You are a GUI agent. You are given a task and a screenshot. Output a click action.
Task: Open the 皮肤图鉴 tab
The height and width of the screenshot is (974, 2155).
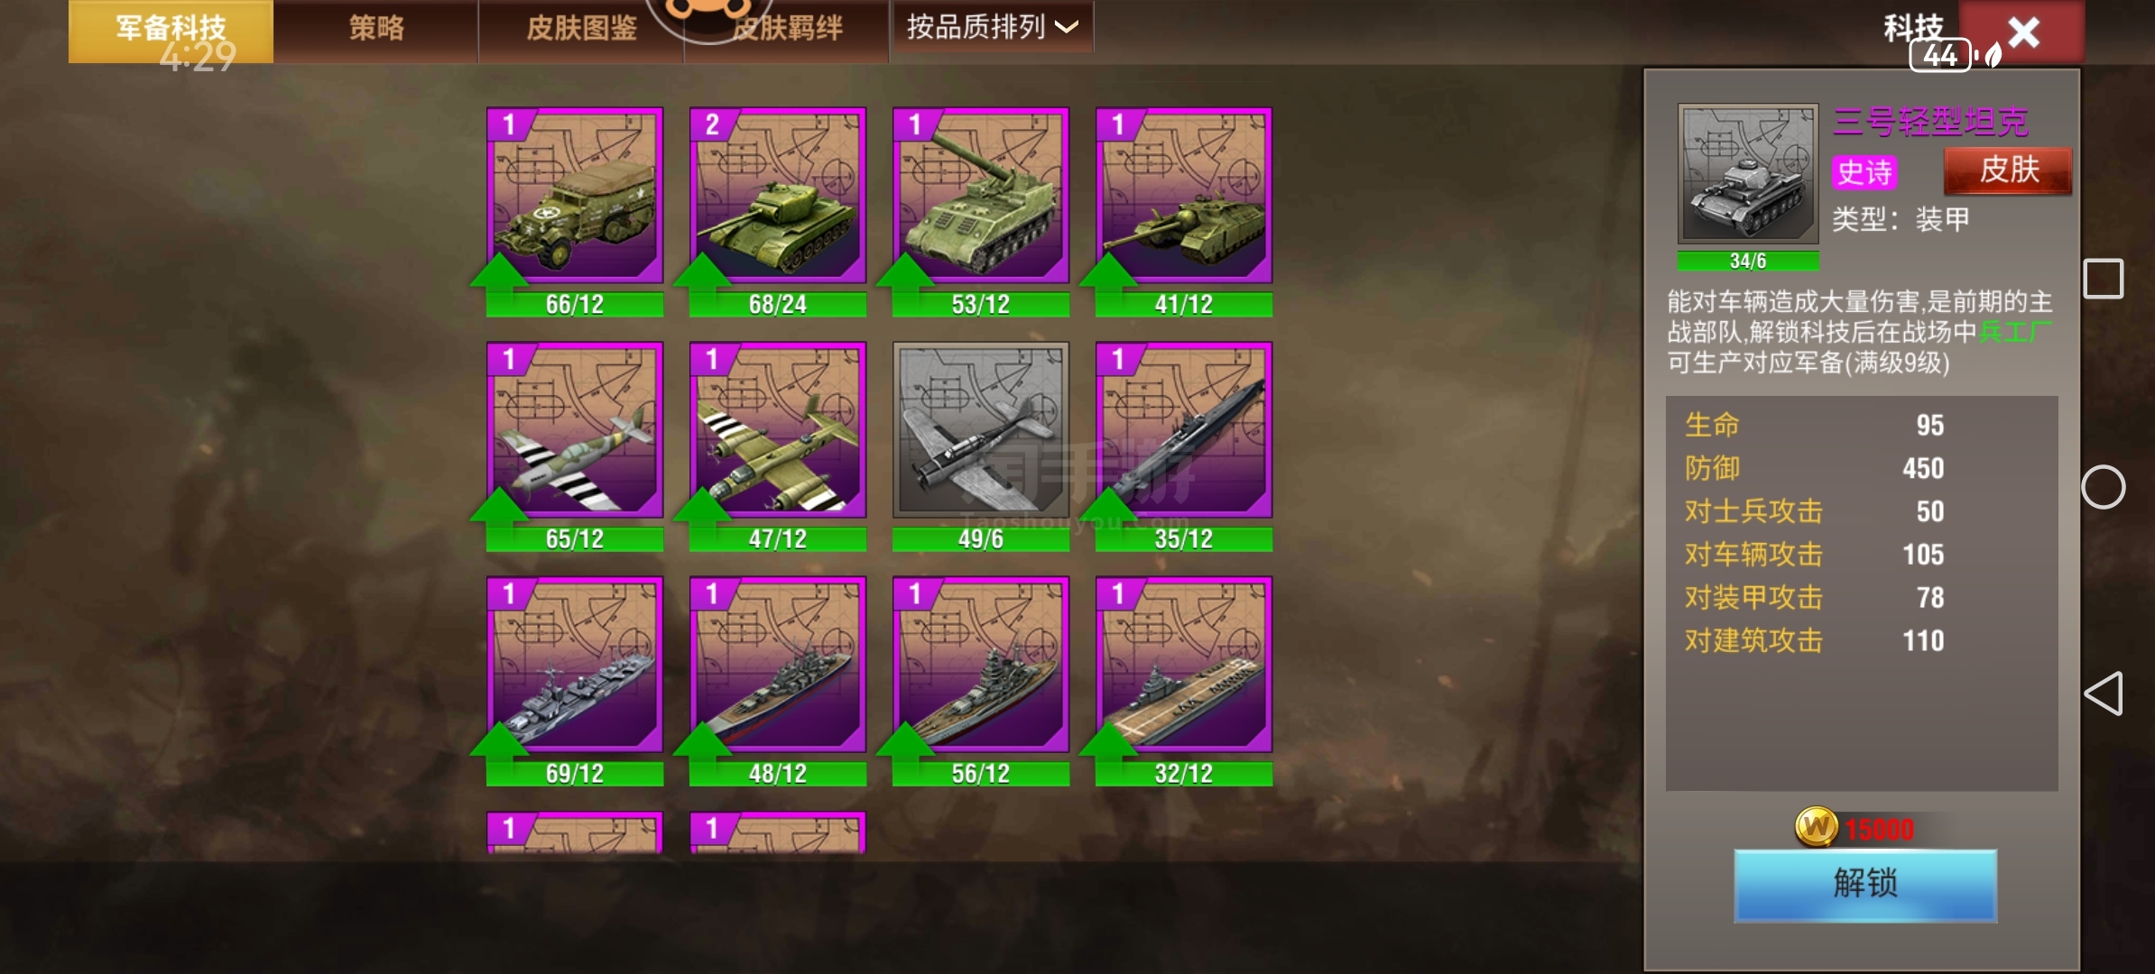[581, 29]
